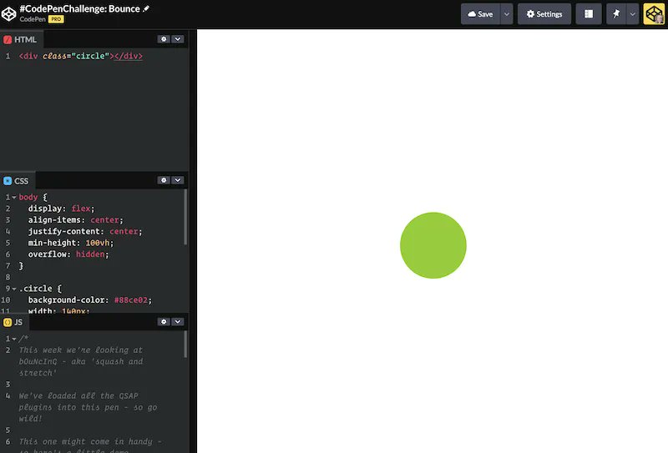Click the red HTML slash icon
The height and width of the screenshot is (453, 668).
click(x=8, y=39)
